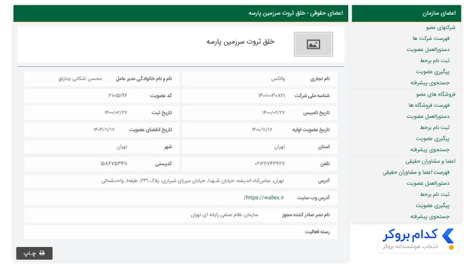This screenshot has height=264, width=469.
Task: Select the phone number ۰۲۱۲۶۷۴۳۶۲۷
Action: coord(270,164)
